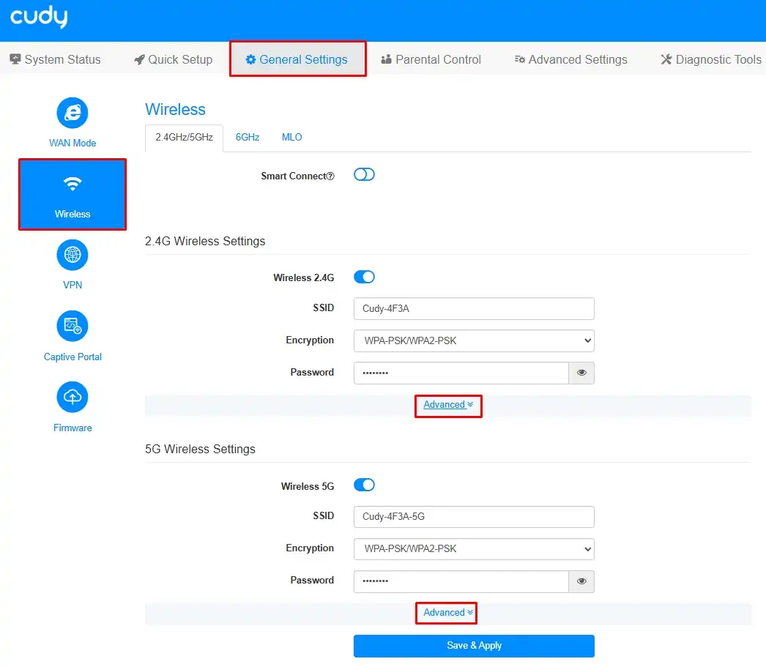The width and height of the screenshot is (766, 667).
Task: Switch to the 6GHz tab
Action: pyautogui.click(x=248, y=137)
